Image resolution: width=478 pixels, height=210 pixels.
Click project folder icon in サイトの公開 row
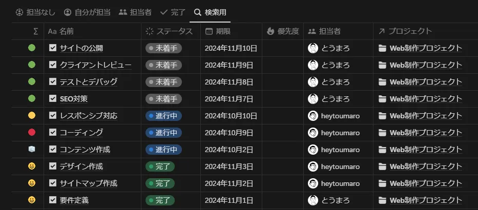click(x=382, y=48)
